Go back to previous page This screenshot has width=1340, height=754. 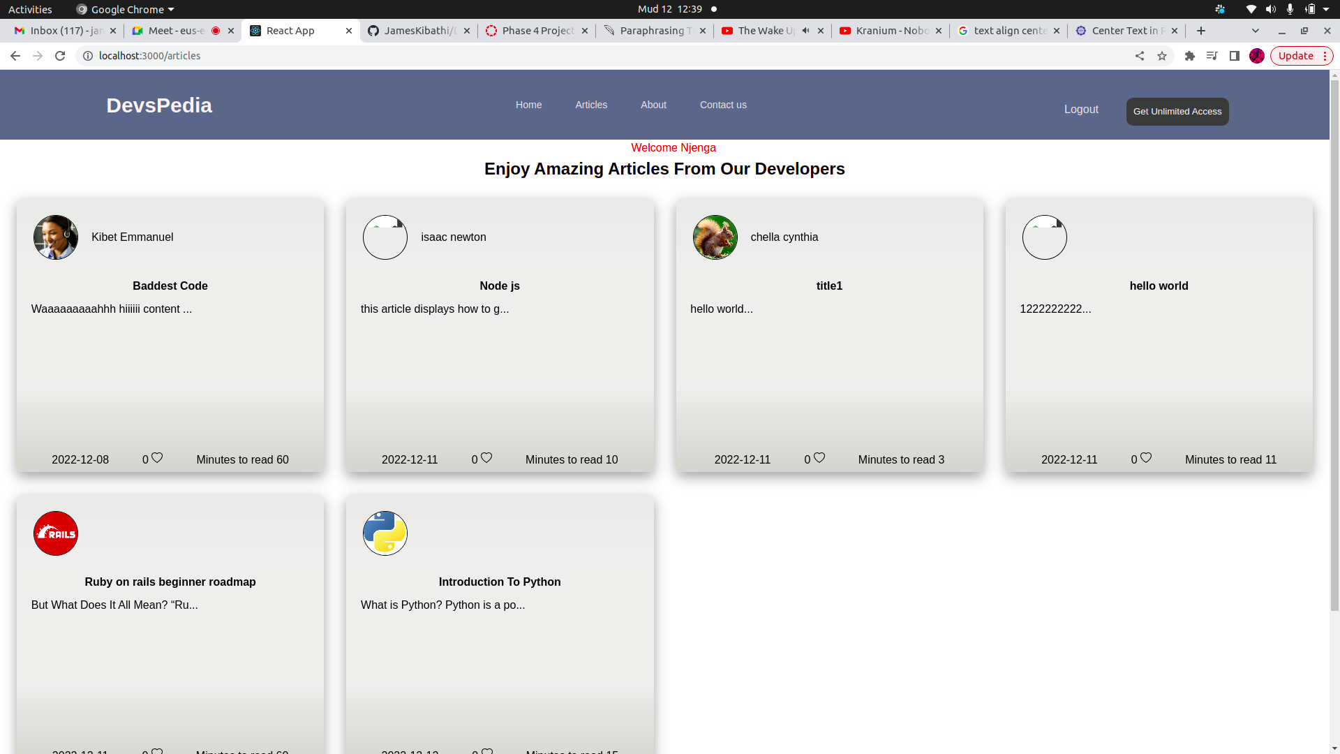(15, 56)
